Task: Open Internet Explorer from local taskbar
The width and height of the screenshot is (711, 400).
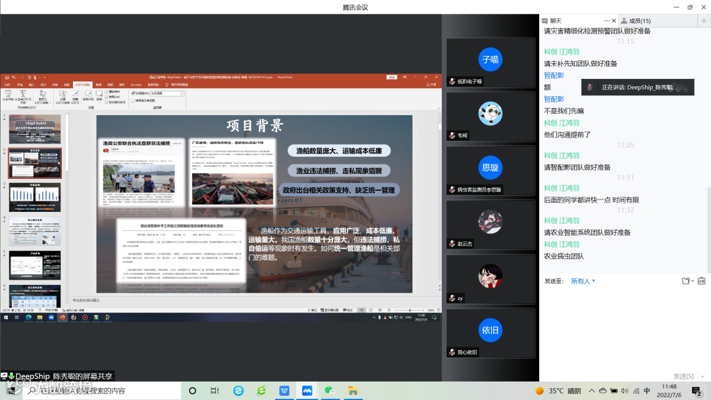Action: click(261, 391)
